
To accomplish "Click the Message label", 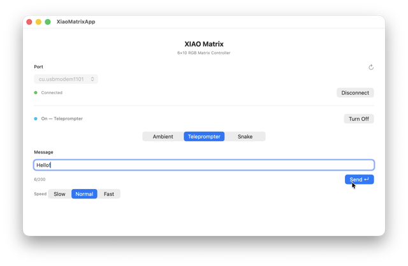I will tap(43, 152).
